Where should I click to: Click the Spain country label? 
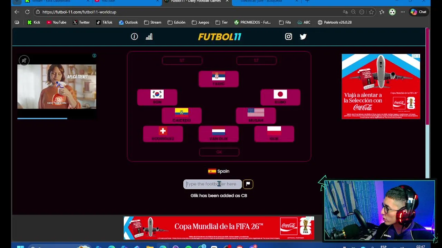pyautogui.click(x=219, y=171)
